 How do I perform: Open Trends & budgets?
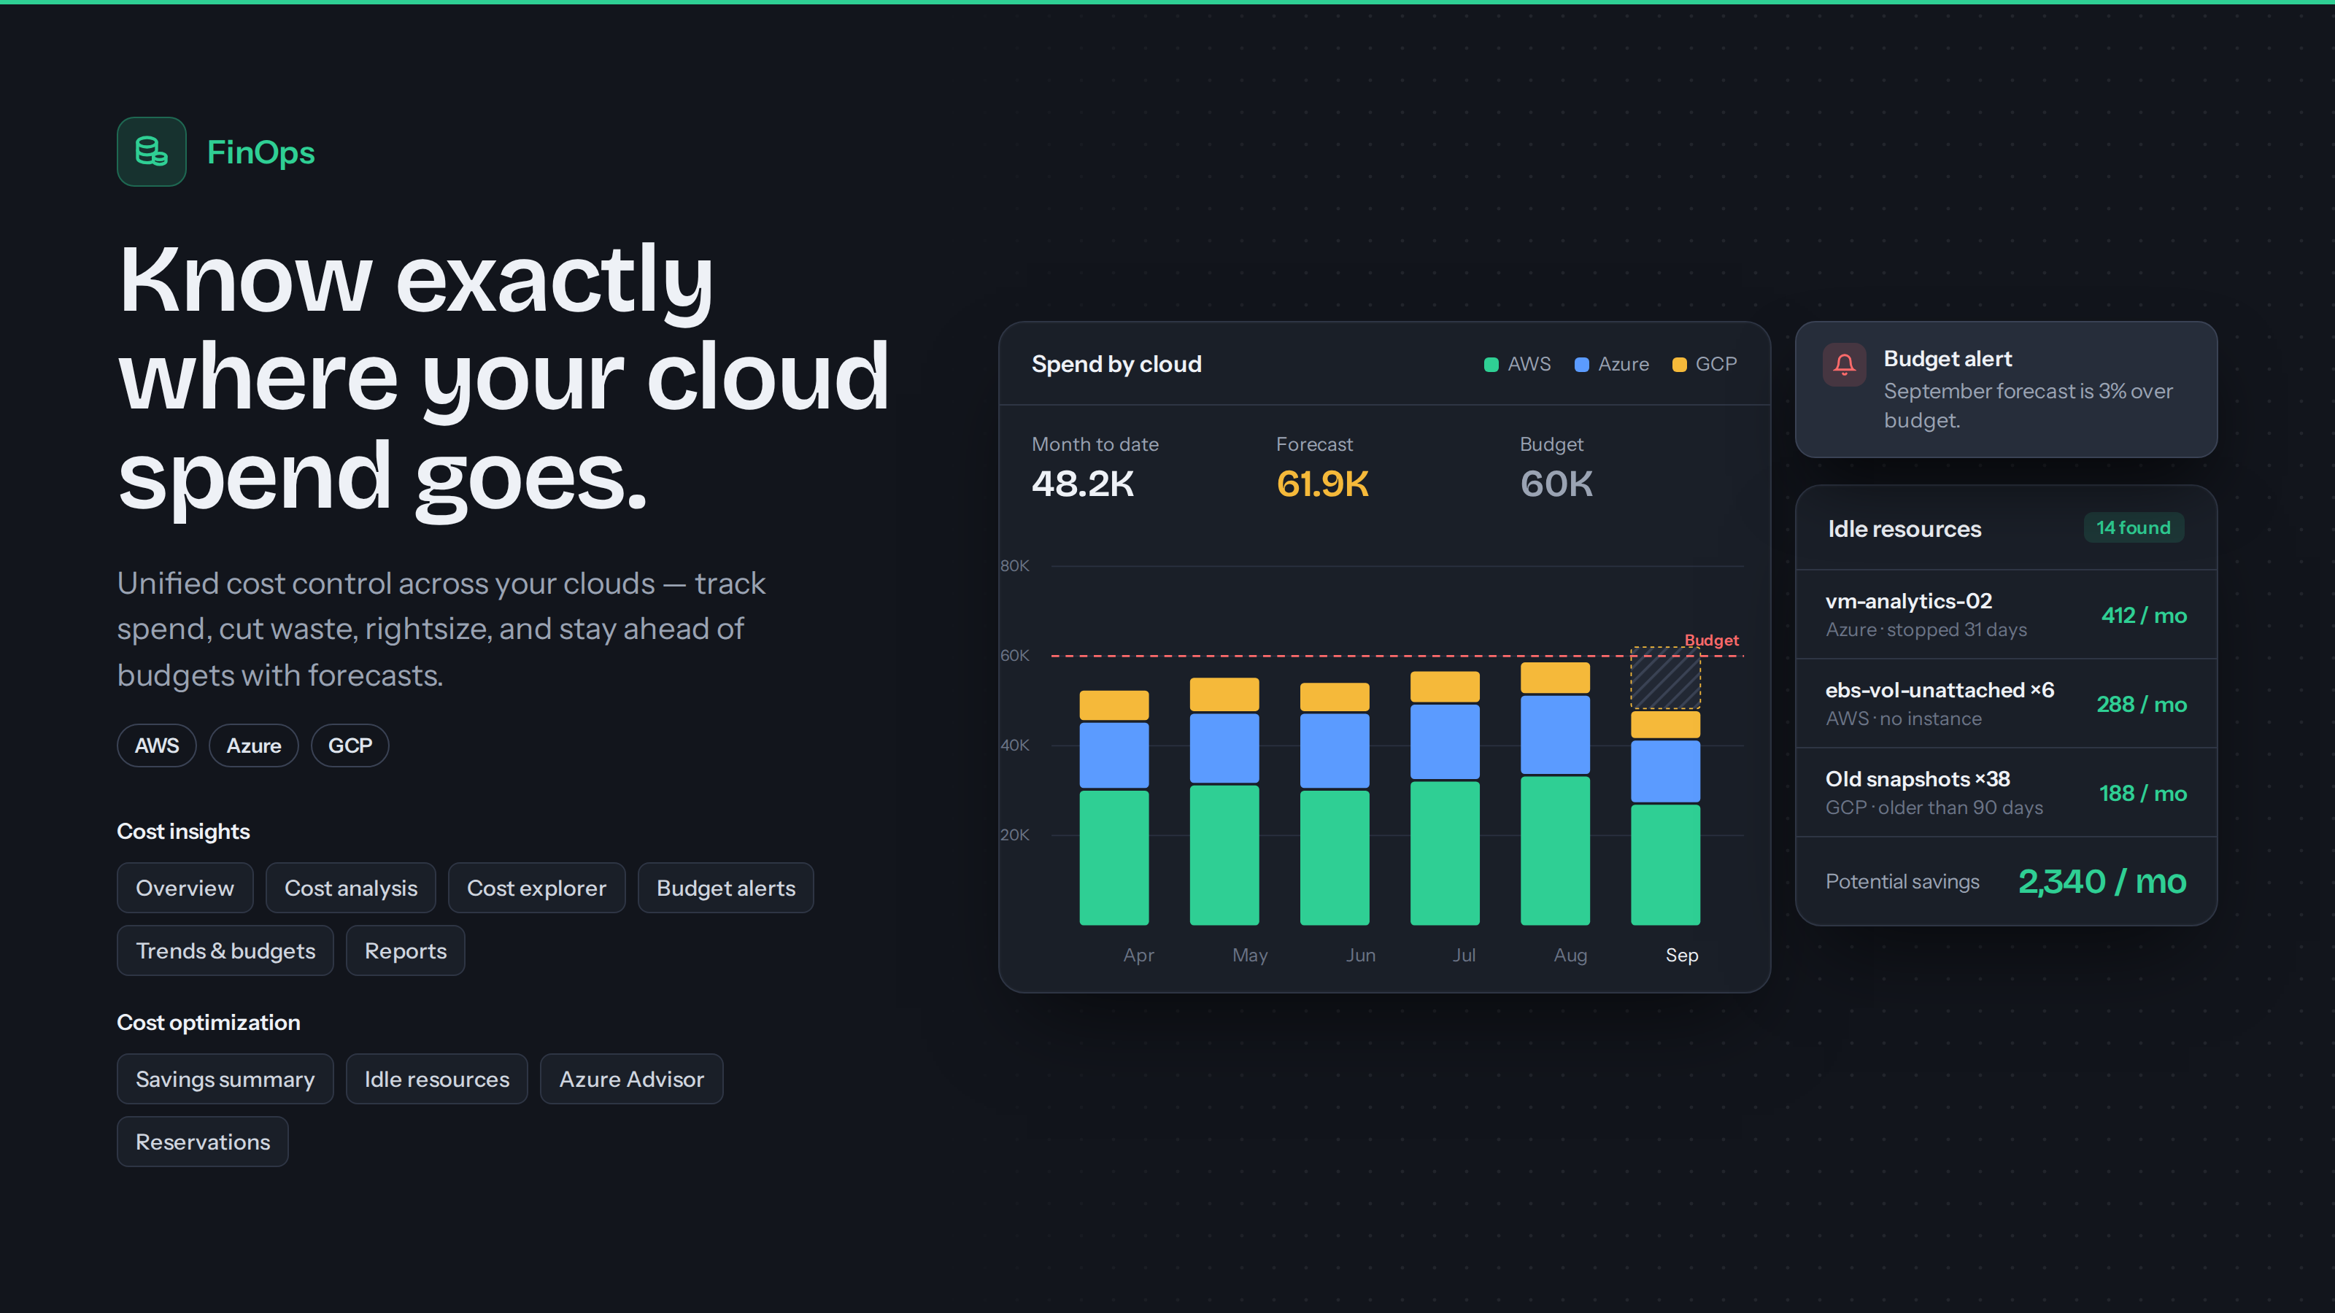tap(225, 950)
